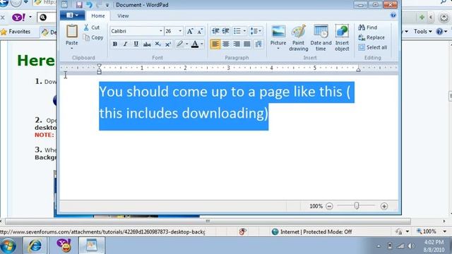
Task: Save document from Quick Access Toolbar
Action: point(78,5)
